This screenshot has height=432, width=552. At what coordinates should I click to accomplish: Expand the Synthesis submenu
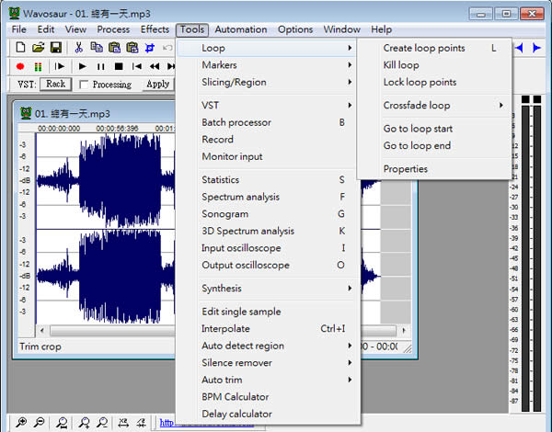pyautogui.click(x=267, y=288)
